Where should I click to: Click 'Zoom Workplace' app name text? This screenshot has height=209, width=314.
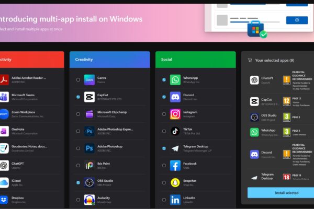click(x=23, y=112)
